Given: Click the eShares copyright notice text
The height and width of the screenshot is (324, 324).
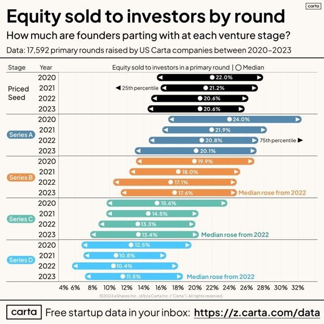Looking at the screenshot, I should (x=161, y=296).
